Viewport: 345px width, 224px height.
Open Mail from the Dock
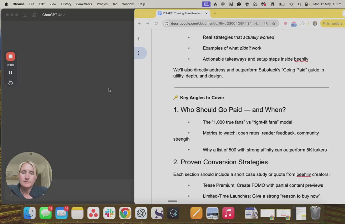point(61,213)
